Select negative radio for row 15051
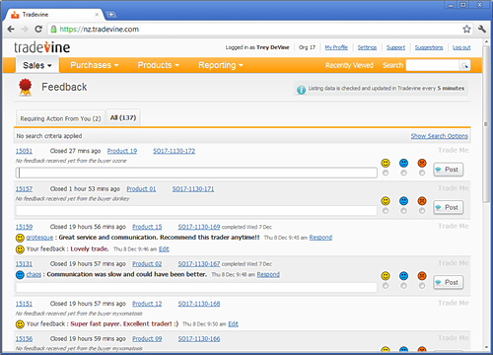The height and width of the screenshot is (355, 493). [x=422, y=173]
